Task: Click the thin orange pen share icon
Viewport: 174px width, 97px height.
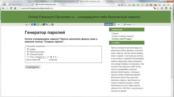Action: (29, 25)
